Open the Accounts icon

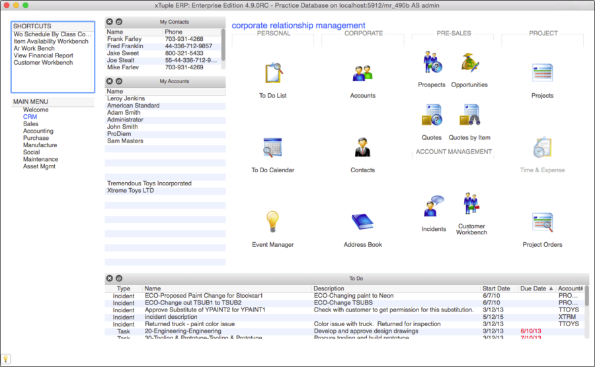(362, 73)
